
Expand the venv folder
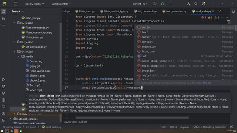(x=14, y=114)
